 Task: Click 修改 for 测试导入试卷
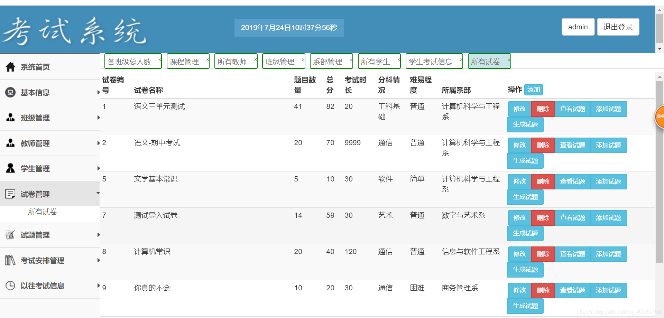(519, 218)
